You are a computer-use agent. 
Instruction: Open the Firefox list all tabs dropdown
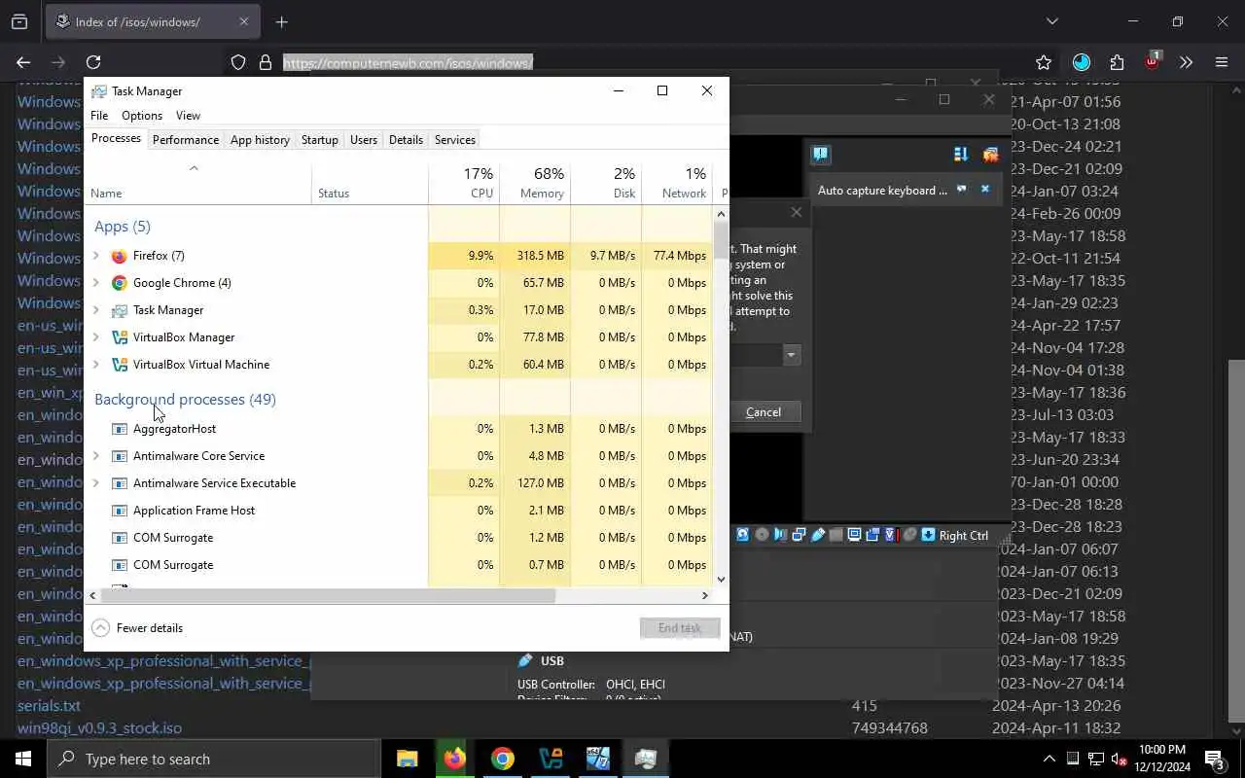(x=1051, y=21)
